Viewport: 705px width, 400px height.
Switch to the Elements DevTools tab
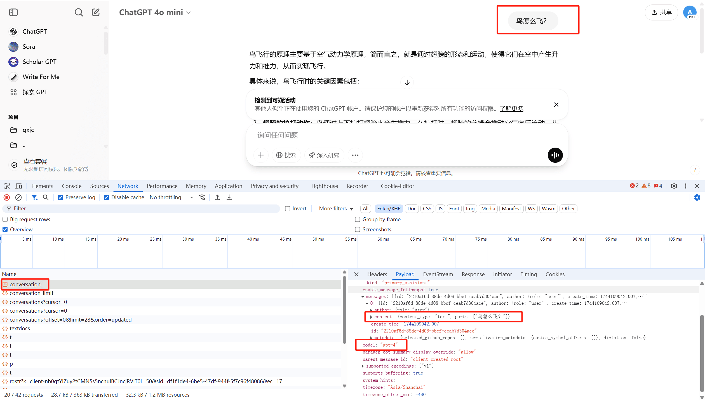tap(42, 186)
